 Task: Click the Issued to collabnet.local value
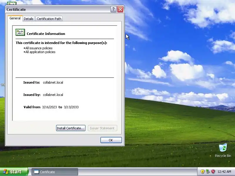[x=53, y=82]
